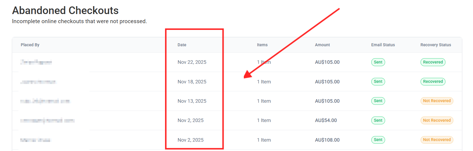Click Recovered badge for Nov 18 checkout
Screen dimensions: 473x151
tap(433, 81)
